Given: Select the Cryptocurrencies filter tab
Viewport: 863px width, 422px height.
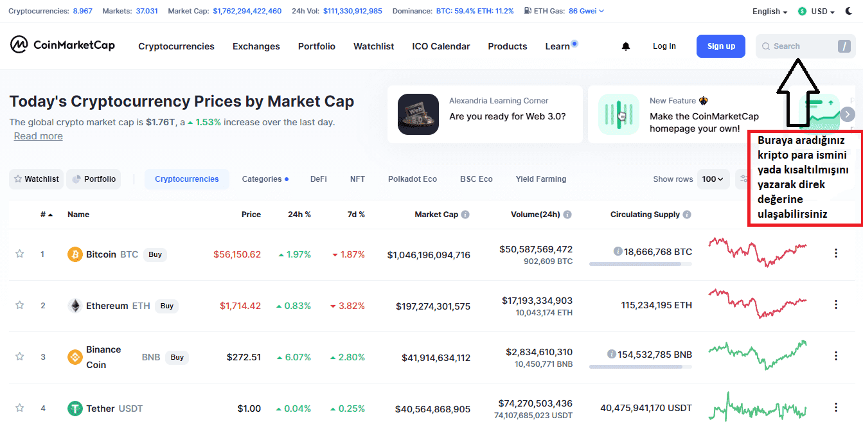Looking at the screenshot, I should (187, 179).
